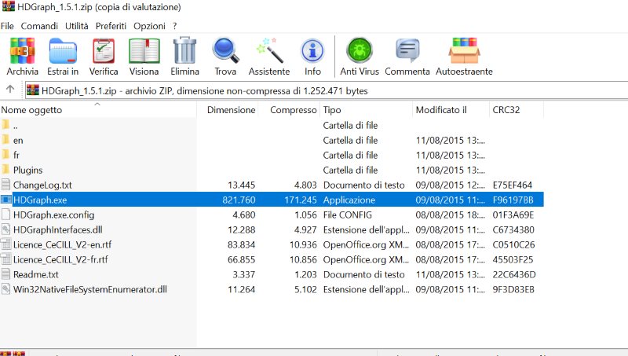Viewport: 628px width, 356px height.
Task: Click the fr folder icon
Action: [x=5, y=154]
